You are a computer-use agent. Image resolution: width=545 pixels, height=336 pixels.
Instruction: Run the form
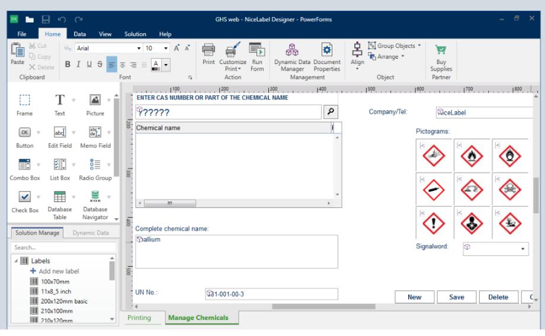click(257, 57)
